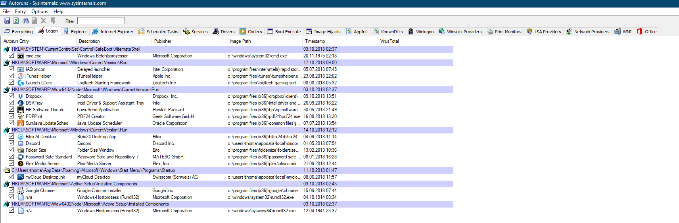Sort by the Publisher column header
The width and height of the screenshot is (679, 223).
190,41
